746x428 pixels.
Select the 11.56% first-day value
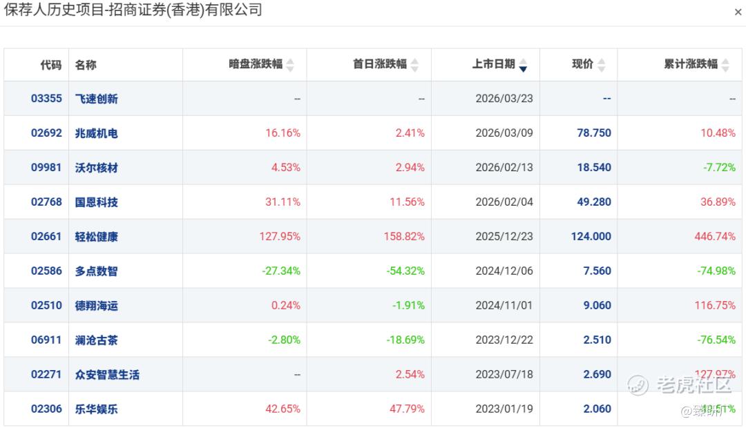(x=408, y=202)
